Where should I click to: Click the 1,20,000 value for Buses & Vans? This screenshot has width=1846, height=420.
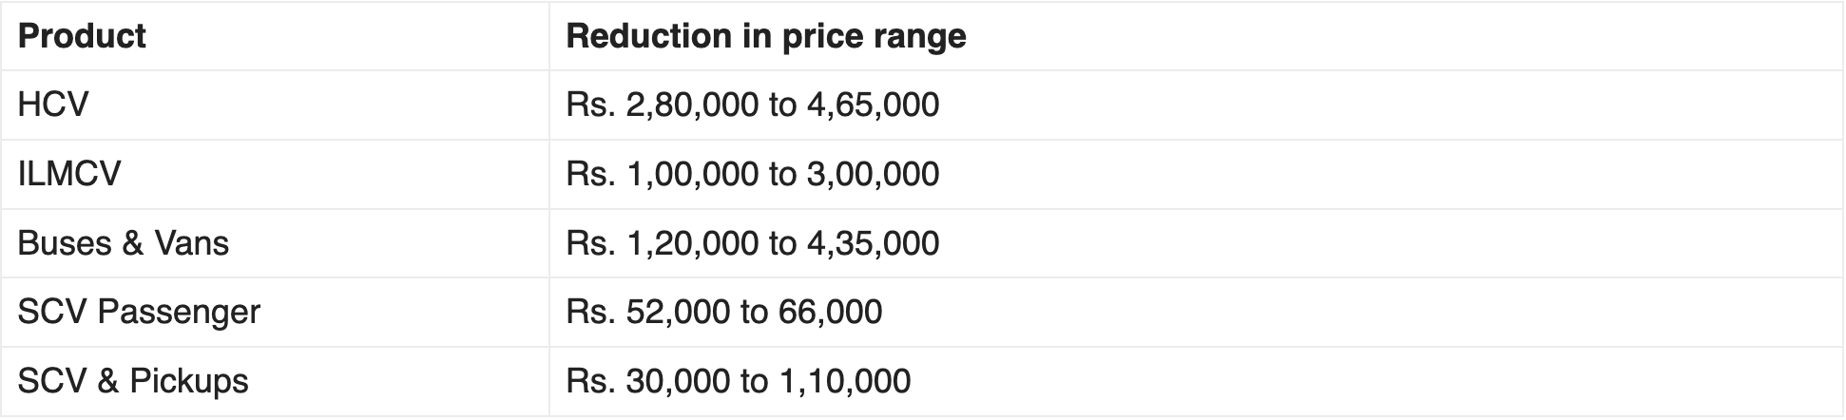(x=692, y=243)
